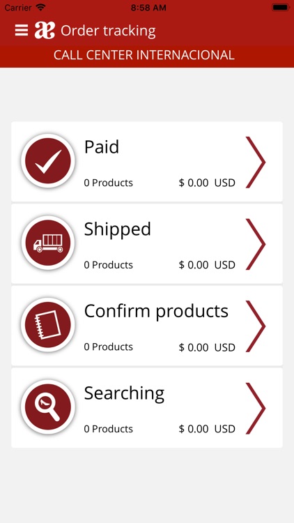Open the hamburger menu
Screen dimensions: 294x523
(22, 31)
